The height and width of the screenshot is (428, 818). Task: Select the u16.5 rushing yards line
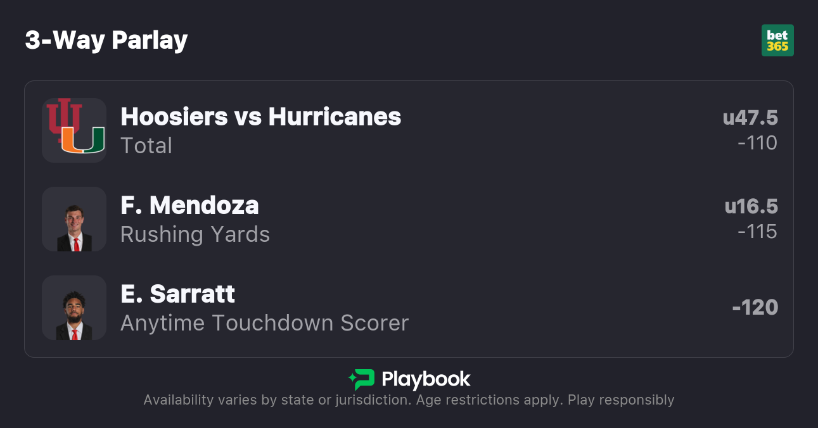point(751,206)
